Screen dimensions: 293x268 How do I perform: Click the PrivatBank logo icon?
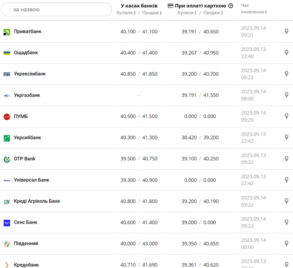[7, 32]
